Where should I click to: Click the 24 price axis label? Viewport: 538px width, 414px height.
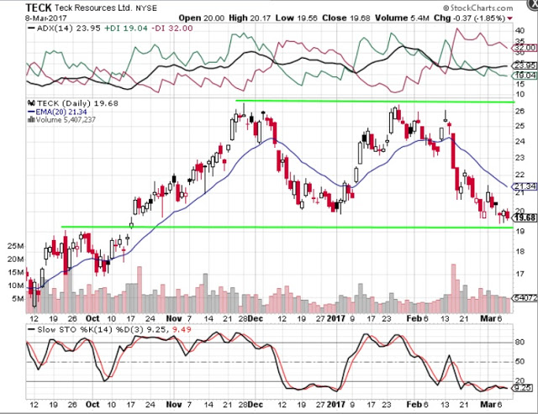(520, 141)
